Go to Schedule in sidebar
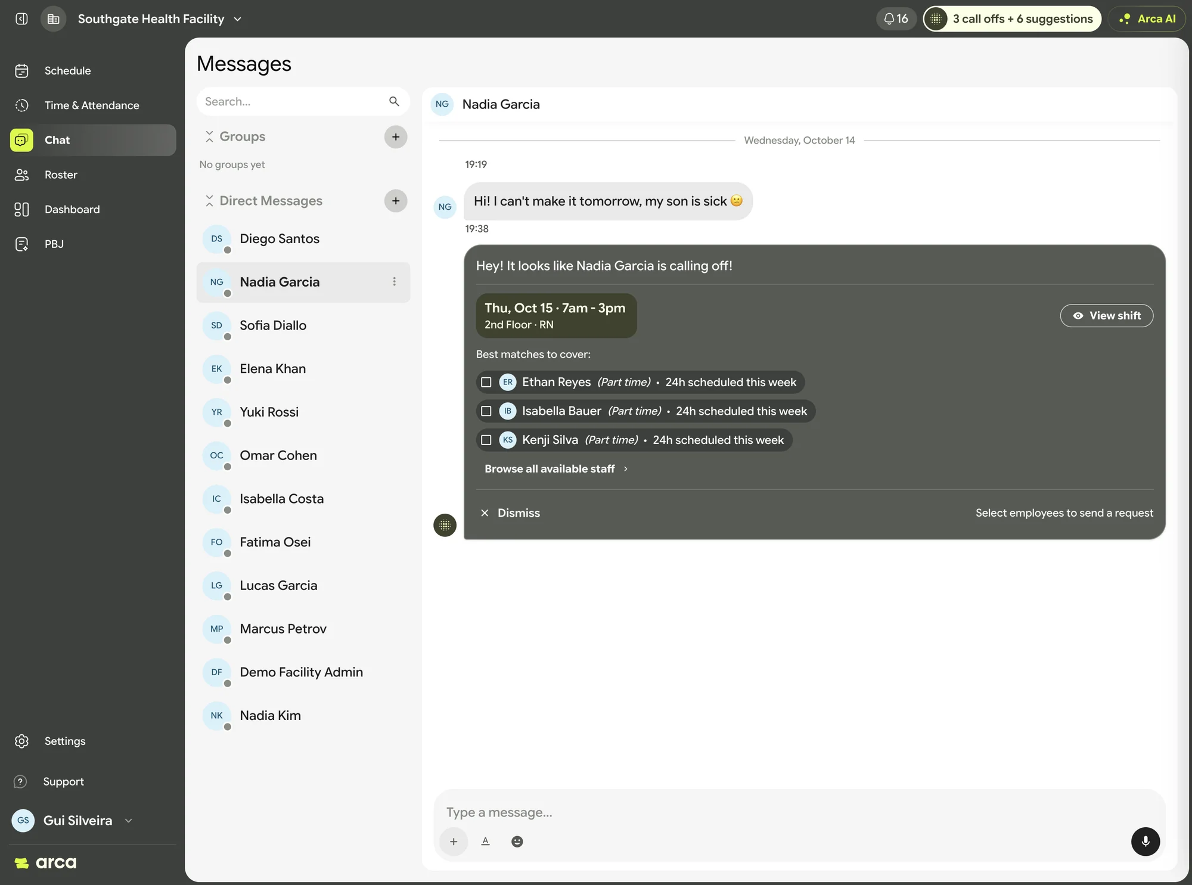This screenshot has height=885, width=1192. (x=93, y=71)
